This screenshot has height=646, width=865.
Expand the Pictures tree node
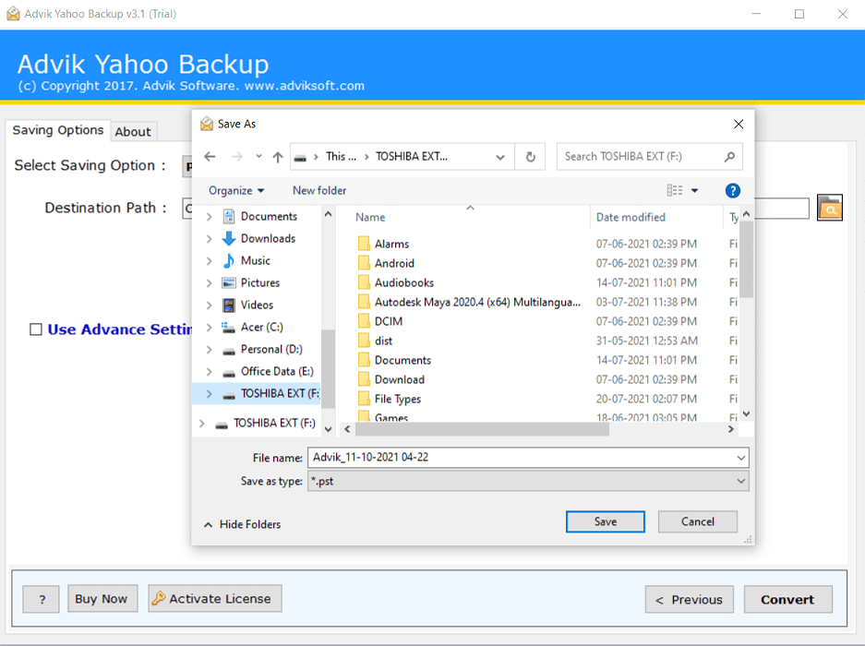[209, 282]
